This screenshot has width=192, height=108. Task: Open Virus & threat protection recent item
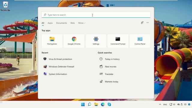tap(58, 59)
